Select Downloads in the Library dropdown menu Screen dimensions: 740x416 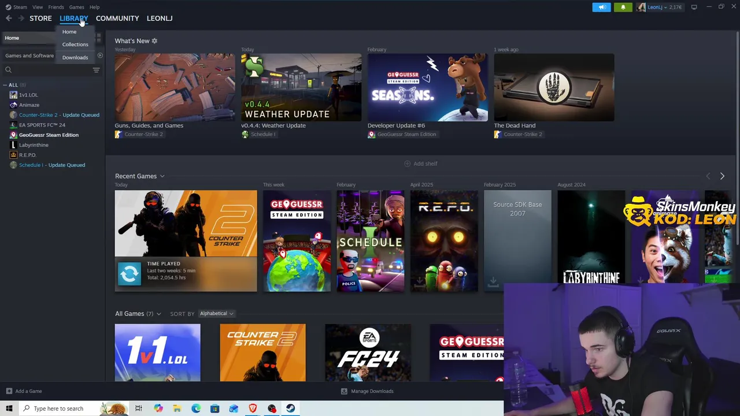tap(75, 58)
